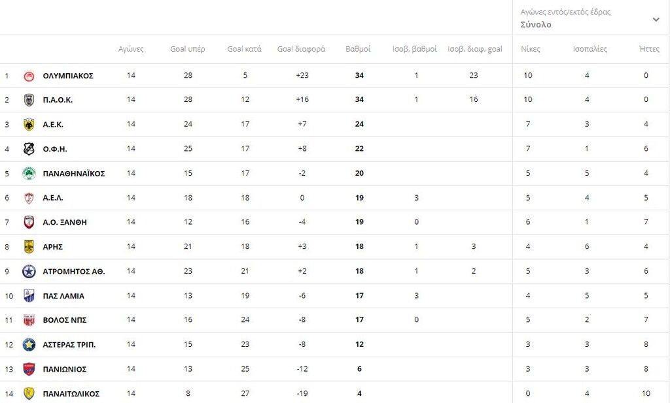Expand the Σύνολο selector chevron
Viewport: 670px width, 403px height.
pos(656,20)
